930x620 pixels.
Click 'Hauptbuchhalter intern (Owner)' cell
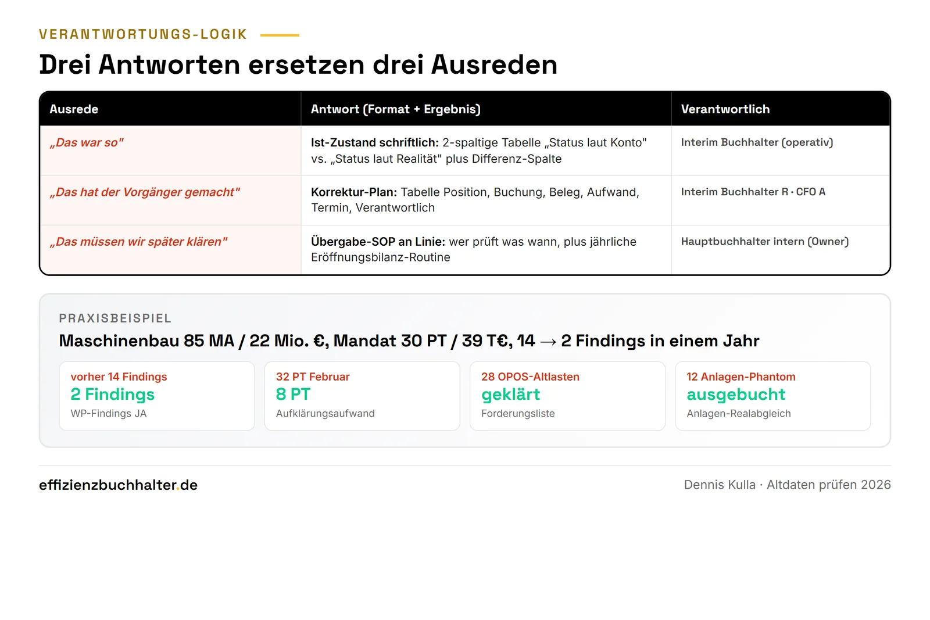coord(781,250)
